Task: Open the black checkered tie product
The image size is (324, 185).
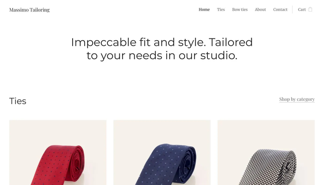Action: click(266, 152)
